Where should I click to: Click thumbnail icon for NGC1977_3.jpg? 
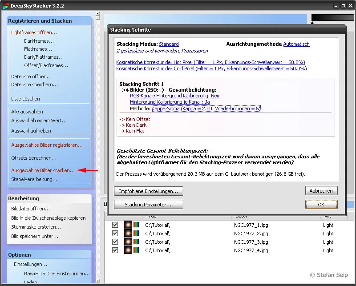[128, 242]
